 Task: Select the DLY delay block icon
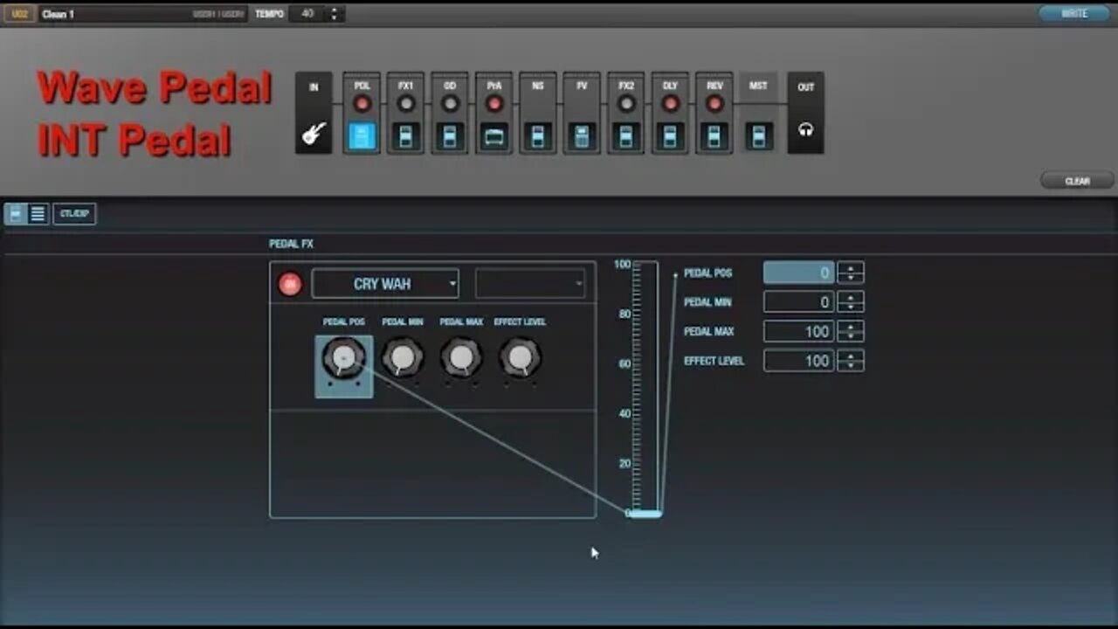click(670, 135)
